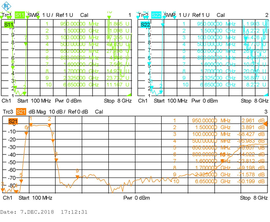Click S21 marker 9 value '-71.578 dB'
Viewport: 270px width, 222px height.
click(251, 175)
